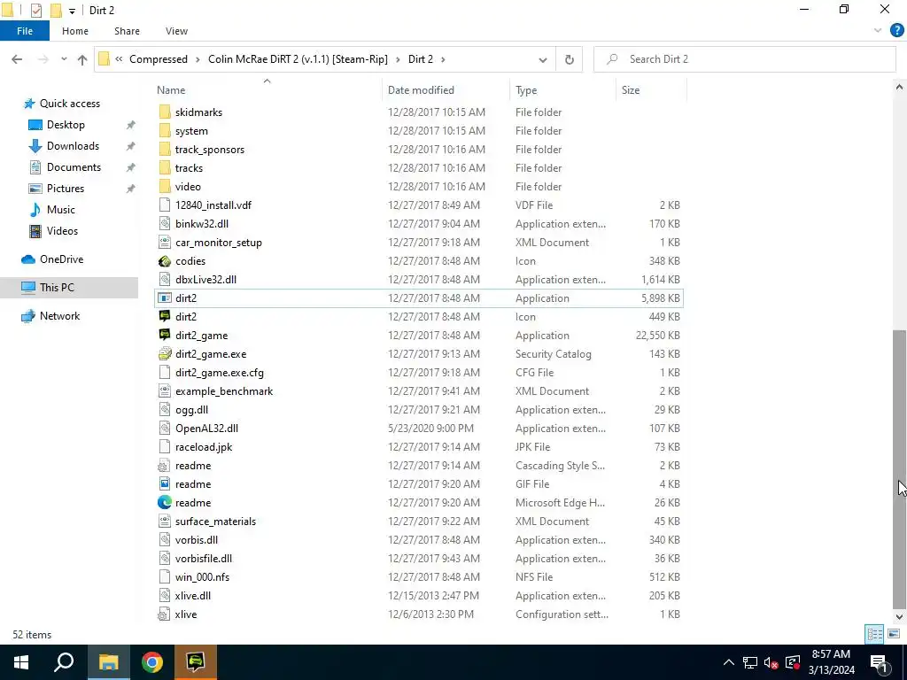Screen dimensions: 907x680
Task: Click the vertical scrollbar thumb
Action: coord(900,469)
